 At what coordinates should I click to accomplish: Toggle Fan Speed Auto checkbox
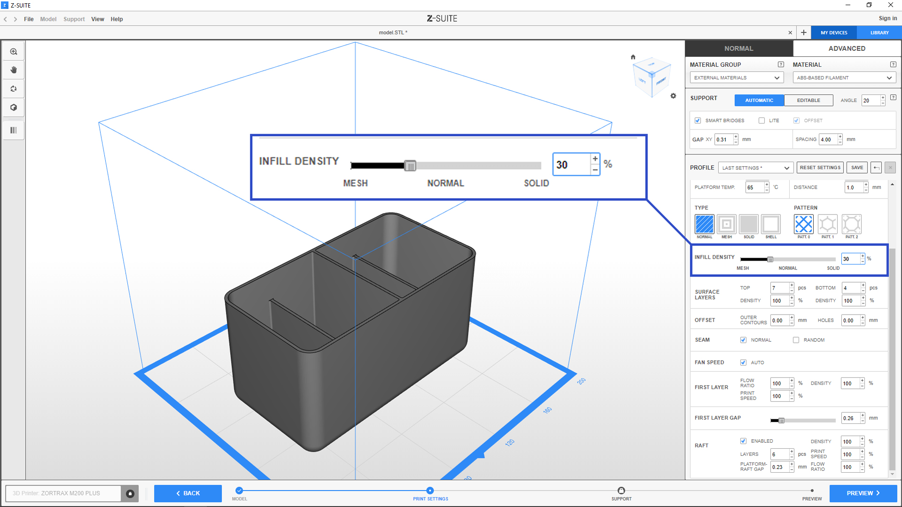coord(743,362)
